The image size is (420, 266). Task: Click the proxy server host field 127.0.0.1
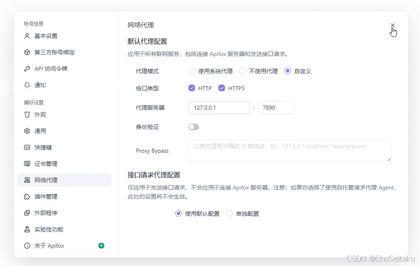219,108
